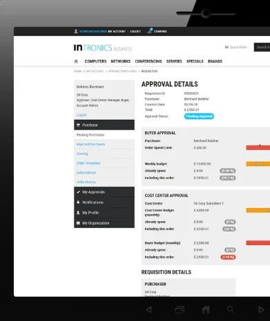This screenshot has height=321, width=270.
Task: Click the My Account link in top bar
Action: (x=117, y=32)
